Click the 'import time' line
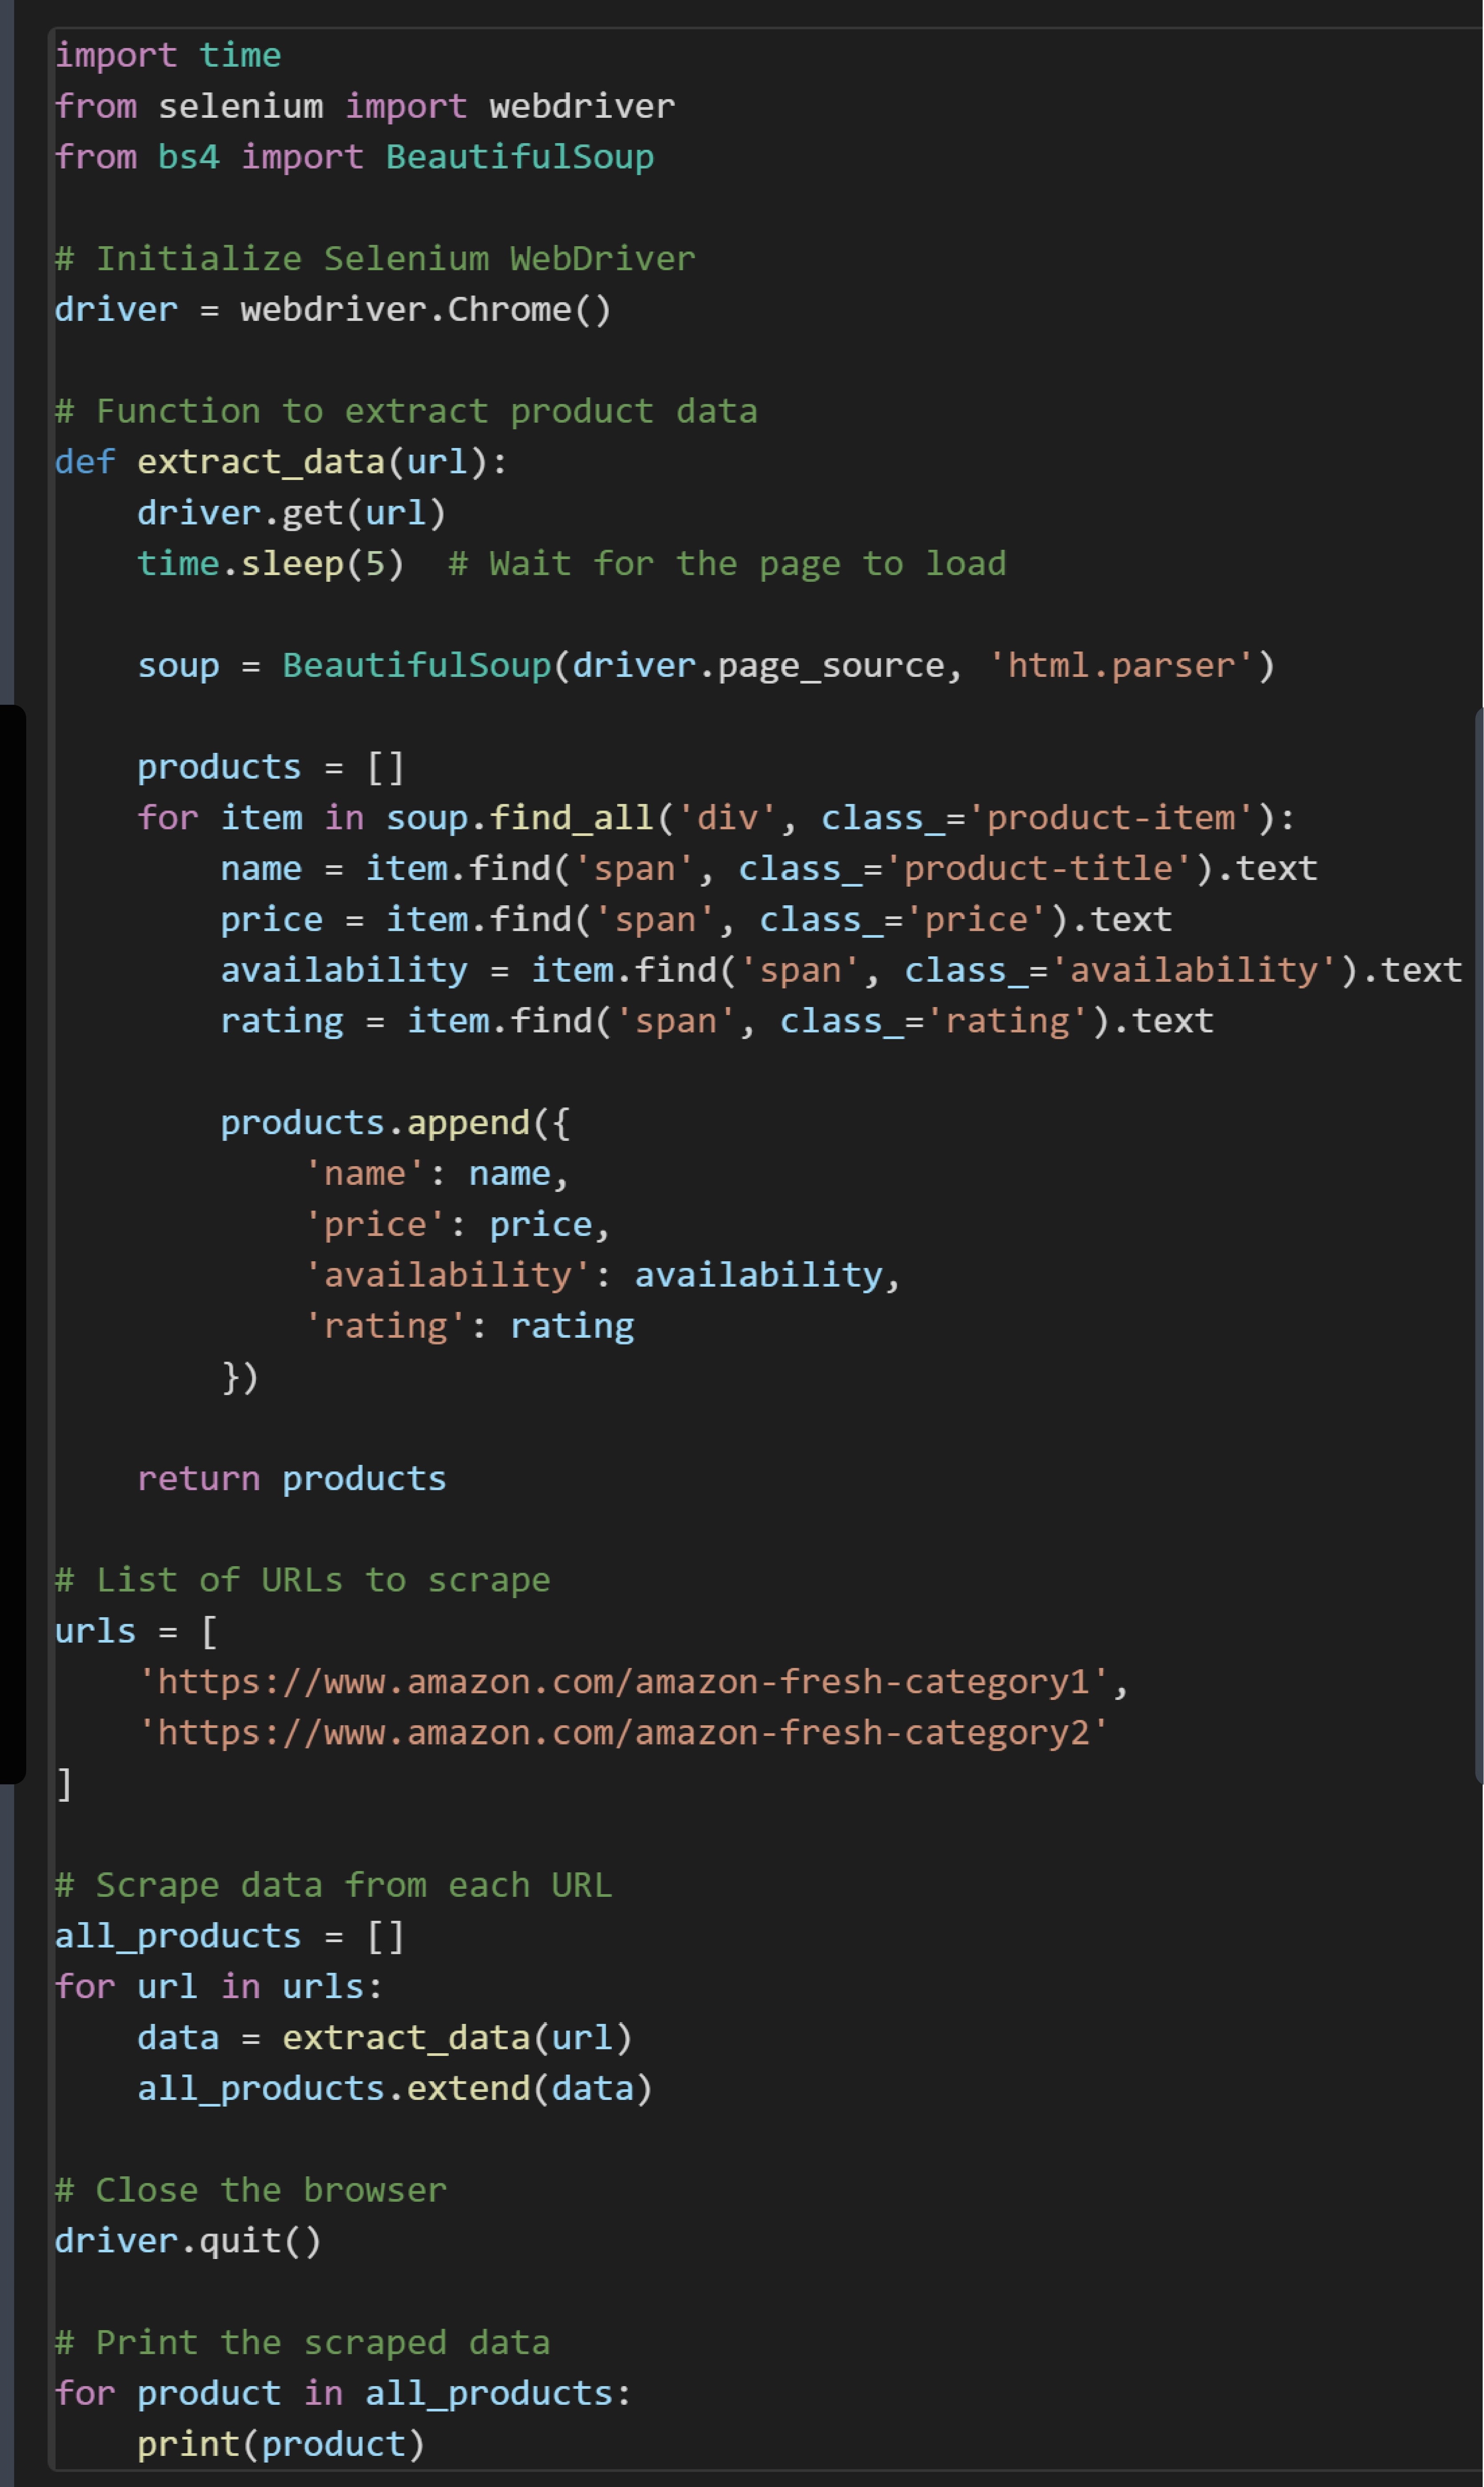1484x2487 pixels. click(x=168, y=55)
